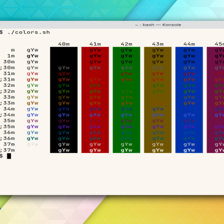
Task: Click top gYw text in the brown 43m column
Action: pyautogui.click(x=158, y=50)
